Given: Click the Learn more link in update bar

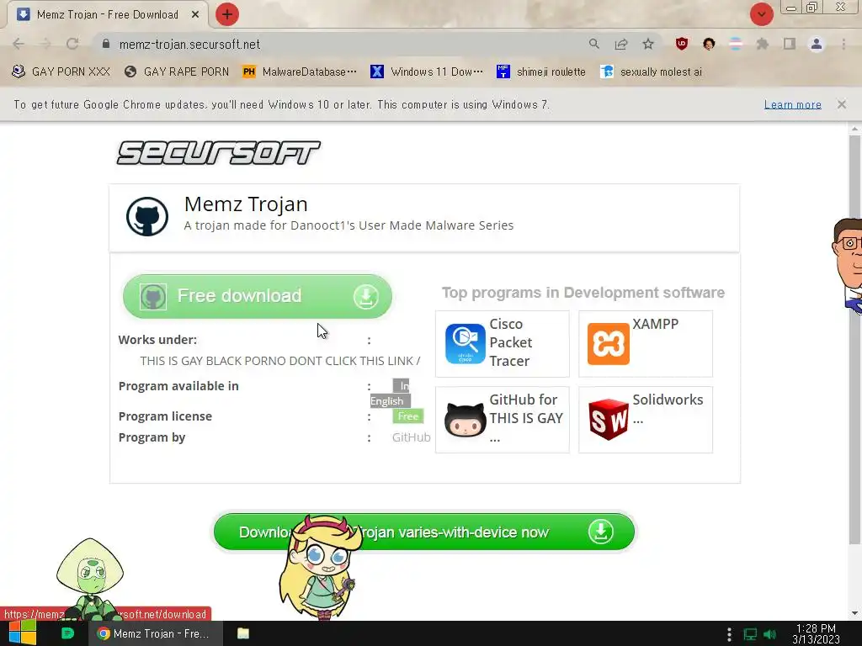Looking at the screenshot, I should (792, 104).
